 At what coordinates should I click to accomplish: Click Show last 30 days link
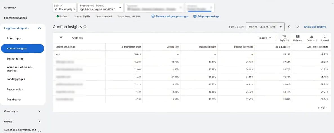tap(315, 27)
